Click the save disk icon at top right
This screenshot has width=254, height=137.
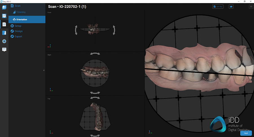tap(250, 6)
